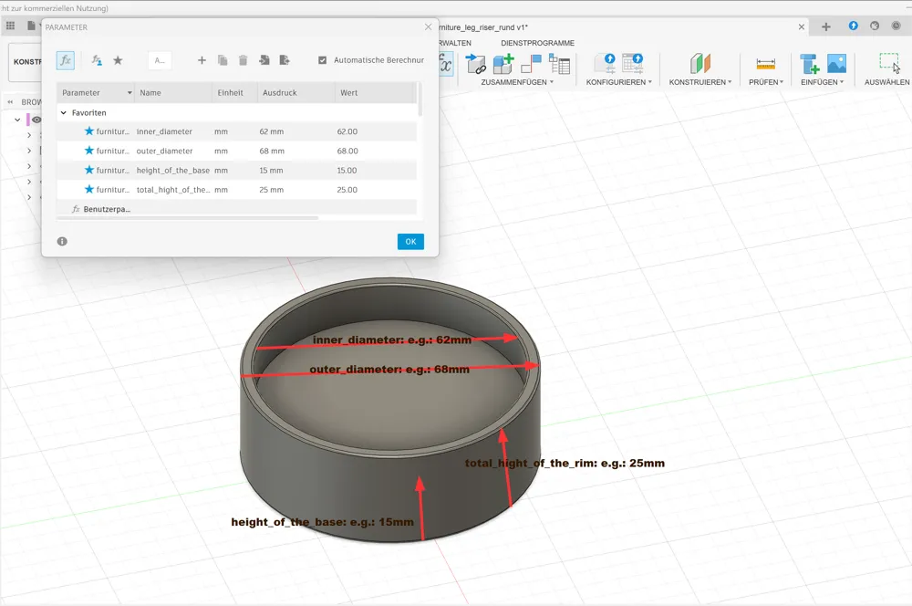The width and height of the screenshot is (912, 606).
Task: Add a new user parameter with plus icon
Action: pos(202,60)
